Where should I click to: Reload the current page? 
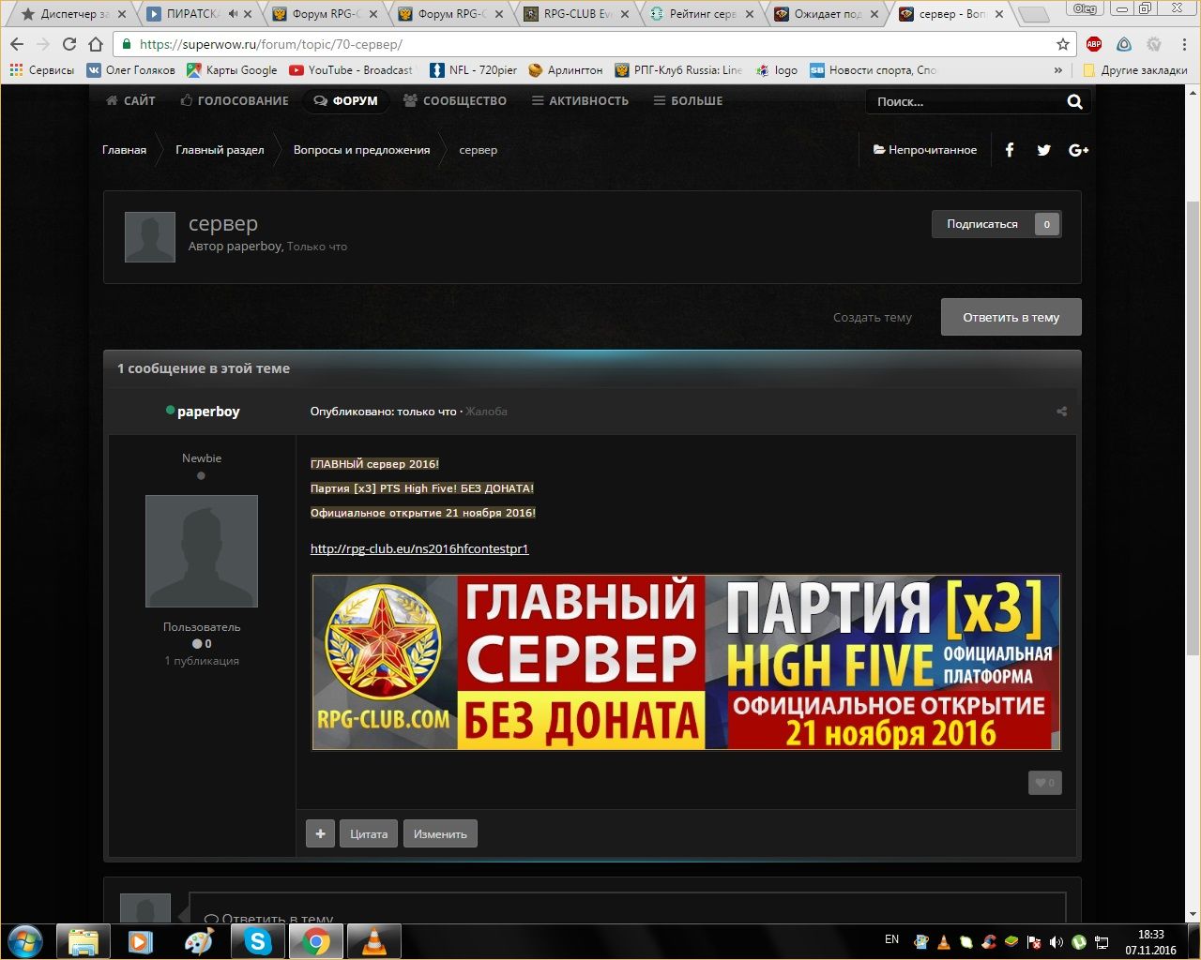(68, 44)
